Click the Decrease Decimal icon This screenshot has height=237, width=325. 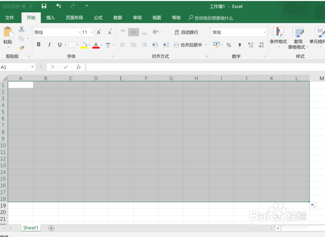[261, 45]
